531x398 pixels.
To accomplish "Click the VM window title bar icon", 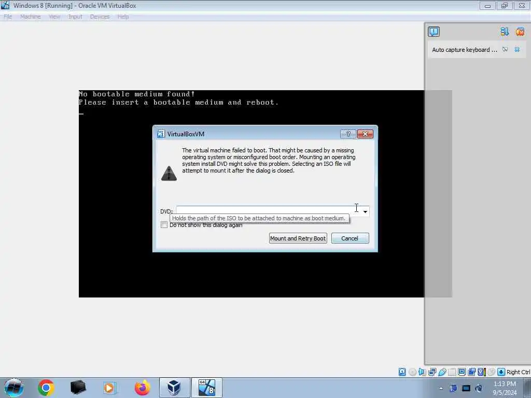I will 5,5.
